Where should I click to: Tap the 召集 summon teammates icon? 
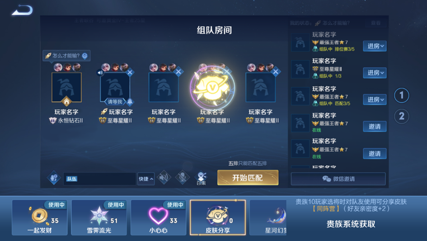coord(201,178)
